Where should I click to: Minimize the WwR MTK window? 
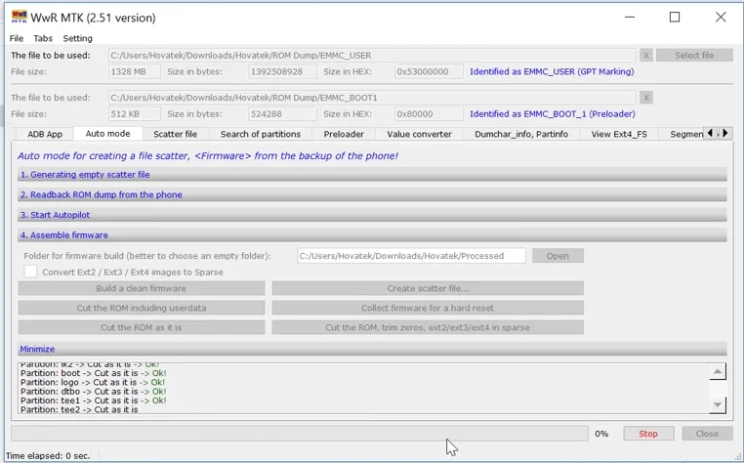tap(630, 18)
